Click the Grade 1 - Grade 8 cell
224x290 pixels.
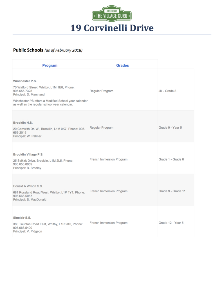171,159
